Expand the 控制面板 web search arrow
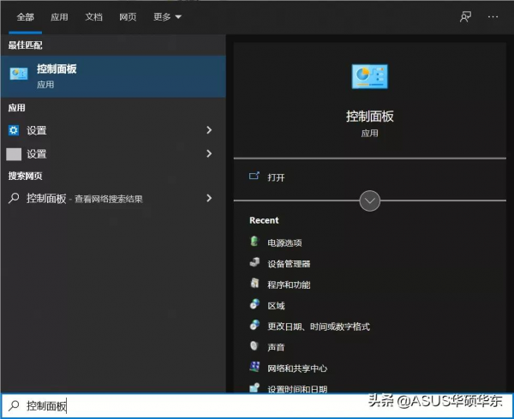The height and width of the screenshot is (419, 514). [x=209, y=198]
